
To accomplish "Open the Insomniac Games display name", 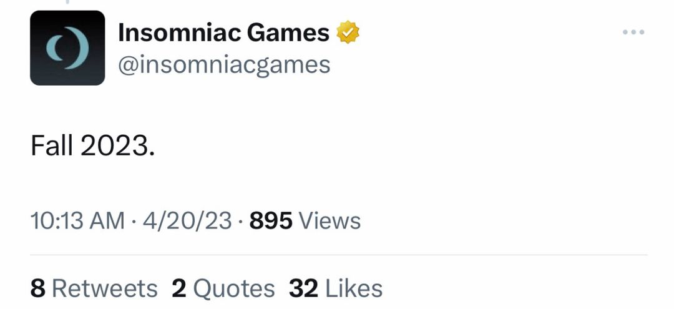I will [223, 32].
